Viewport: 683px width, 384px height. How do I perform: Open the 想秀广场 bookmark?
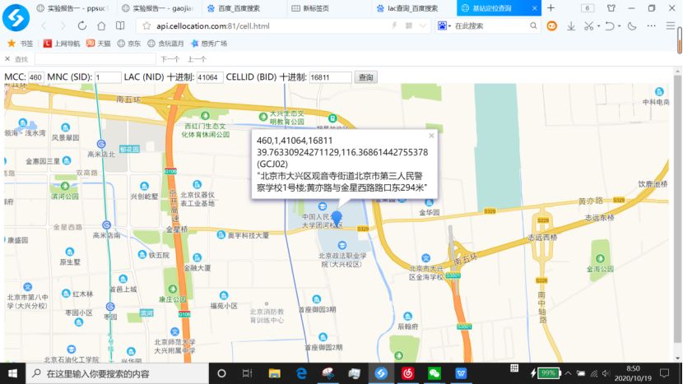(x=209, y=44)
